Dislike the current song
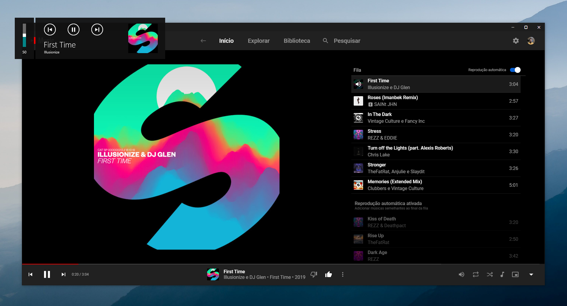Viewport: 567px width, 306px height. 314,274
